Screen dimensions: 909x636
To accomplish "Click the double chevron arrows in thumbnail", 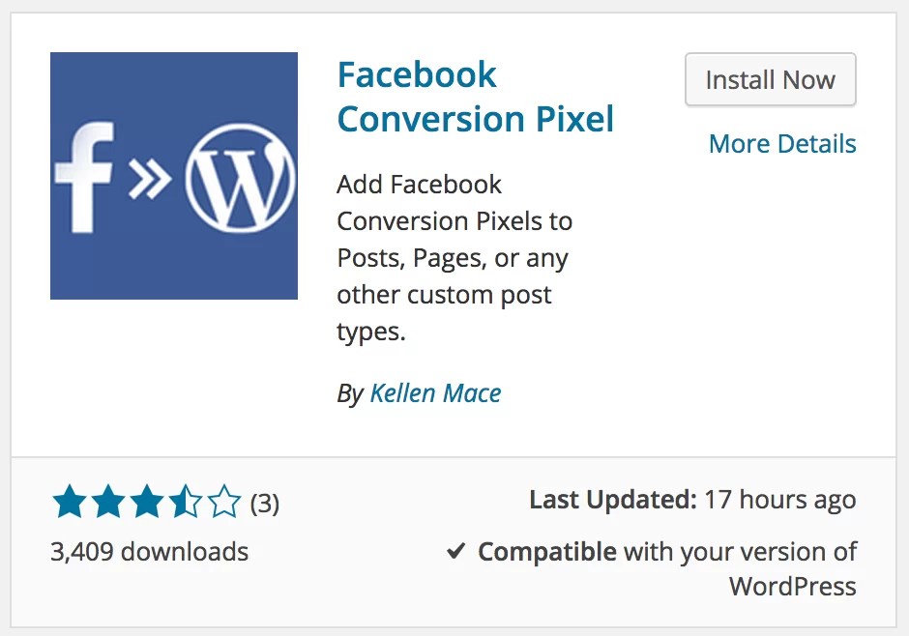I will point(151,179).
